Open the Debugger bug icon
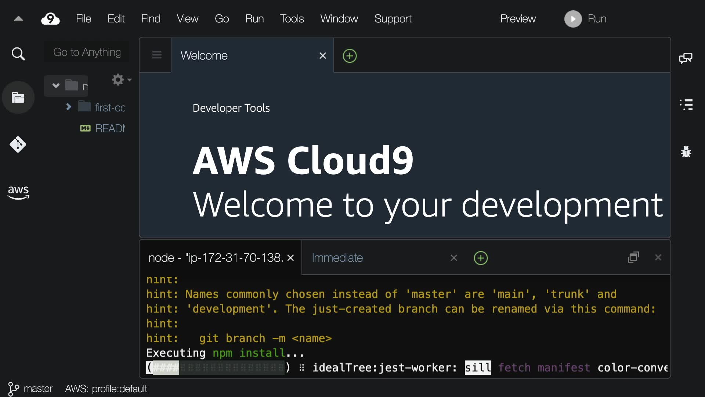This screenshot has width=705, height=397. (x=686, y=151)
